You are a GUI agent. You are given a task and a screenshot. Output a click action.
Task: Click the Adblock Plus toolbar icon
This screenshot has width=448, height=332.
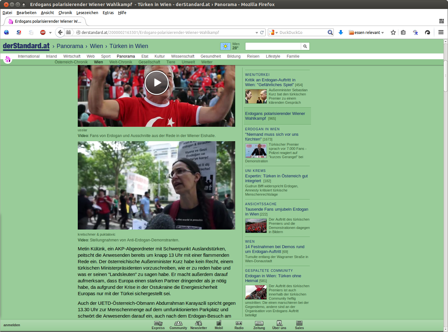43,32
